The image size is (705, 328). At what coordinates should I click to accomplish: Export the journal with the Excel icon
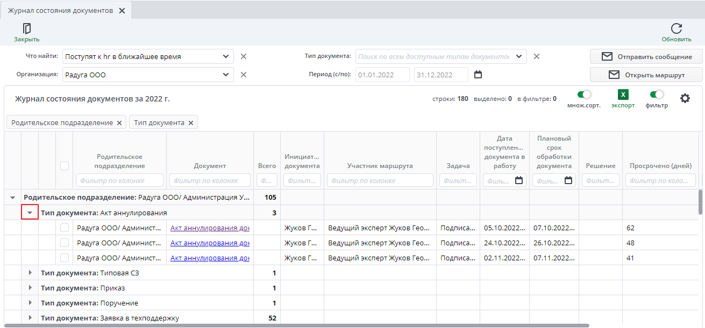coord(623,95)
